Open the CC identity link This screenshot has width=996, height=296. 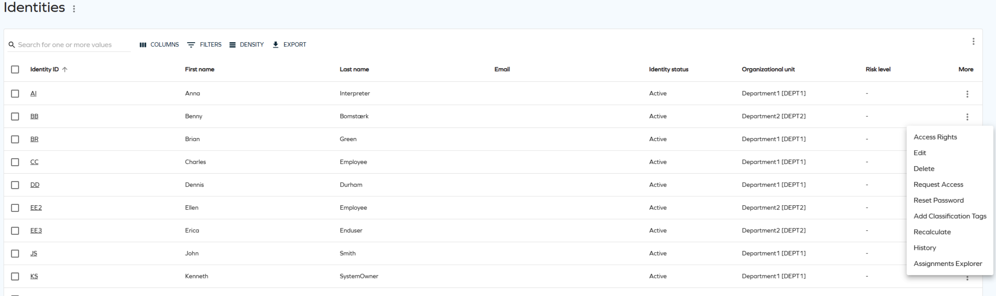click(34, 162)
